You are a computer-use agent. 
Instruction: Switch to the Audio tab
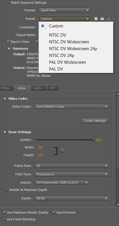pos(38,88)
